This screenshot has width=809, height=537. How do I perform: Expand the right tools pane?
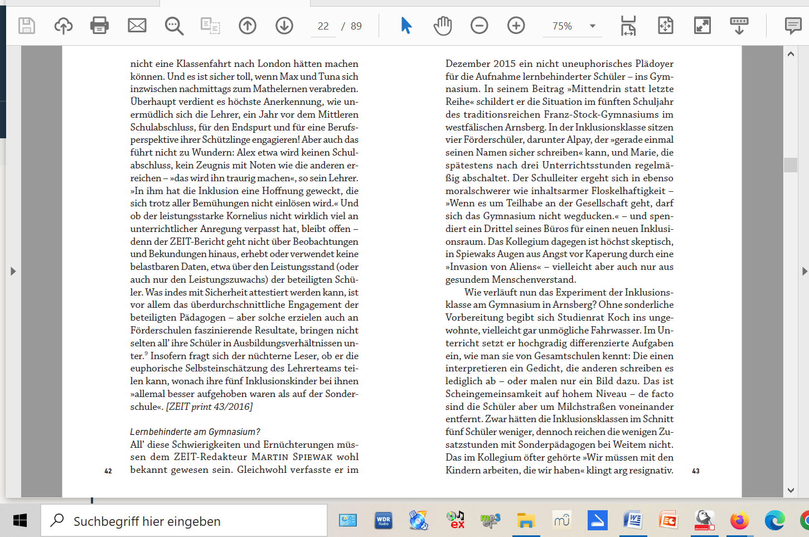tap(804, 272)
